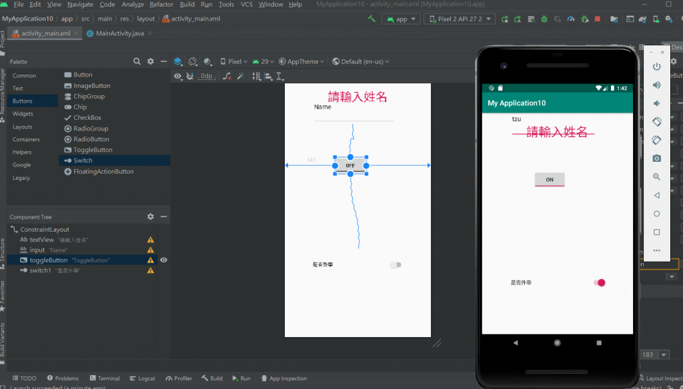Open Default (en-us) locale dropdown
The image size is (683, 389).
(x=361, y=61)
